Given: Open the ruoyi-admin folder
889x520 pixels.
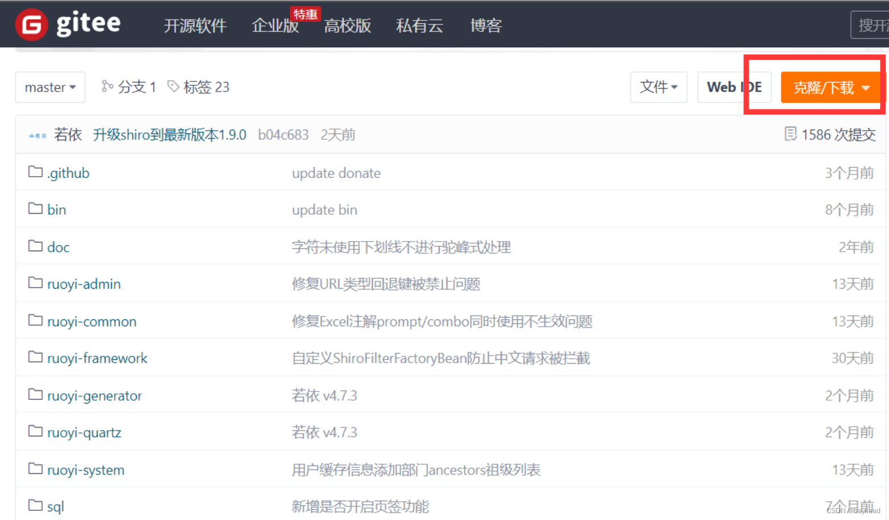Looking at the screenshot, I should 84,284.
